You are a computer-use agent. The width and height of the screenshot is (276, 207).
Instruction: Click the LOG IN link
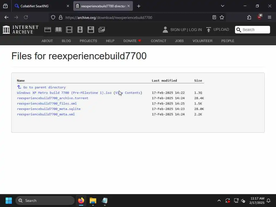coord(195,30)
